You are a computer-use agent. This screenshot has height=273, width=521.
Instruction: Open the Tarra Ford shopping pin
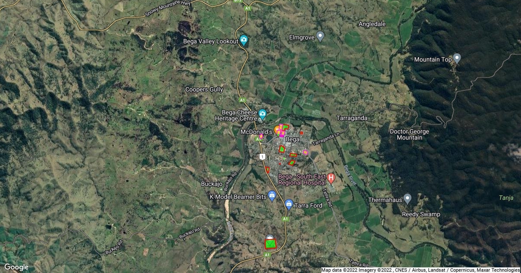[x=289, y=204]
